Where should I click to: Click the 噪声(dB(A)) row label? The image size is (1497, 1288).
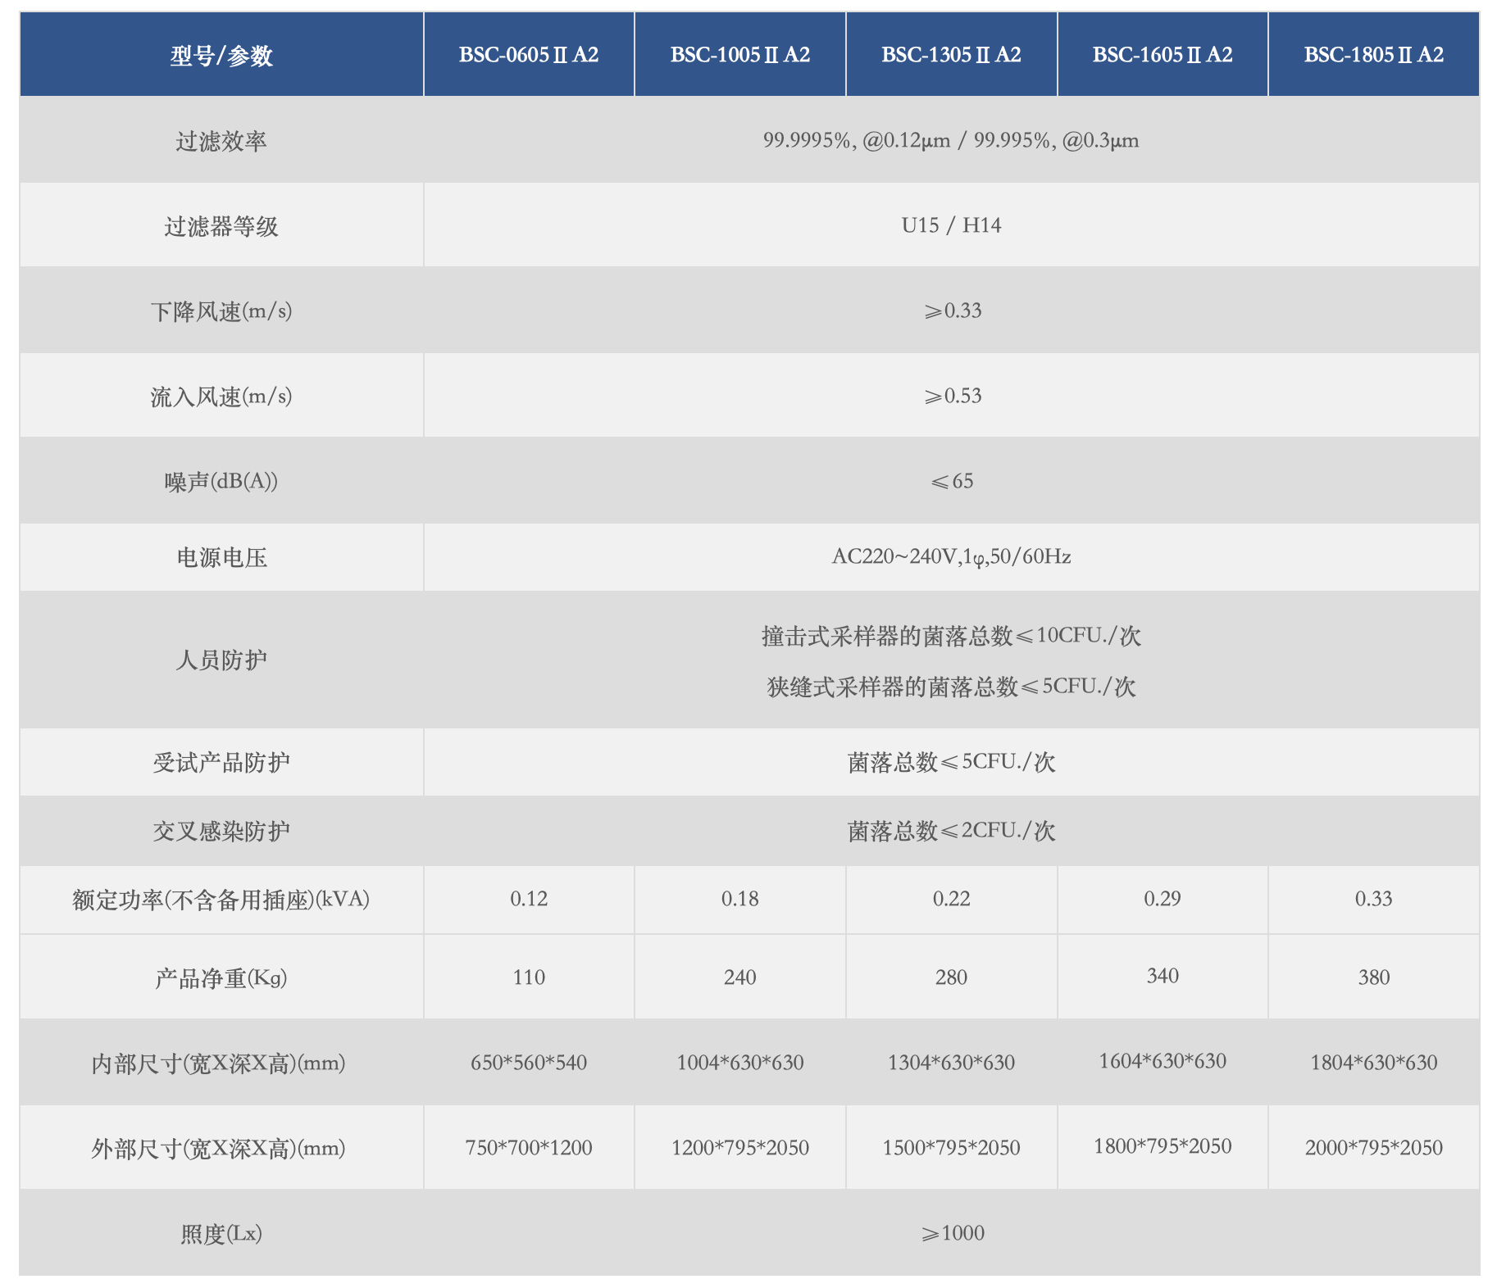[x=220, y=481]
